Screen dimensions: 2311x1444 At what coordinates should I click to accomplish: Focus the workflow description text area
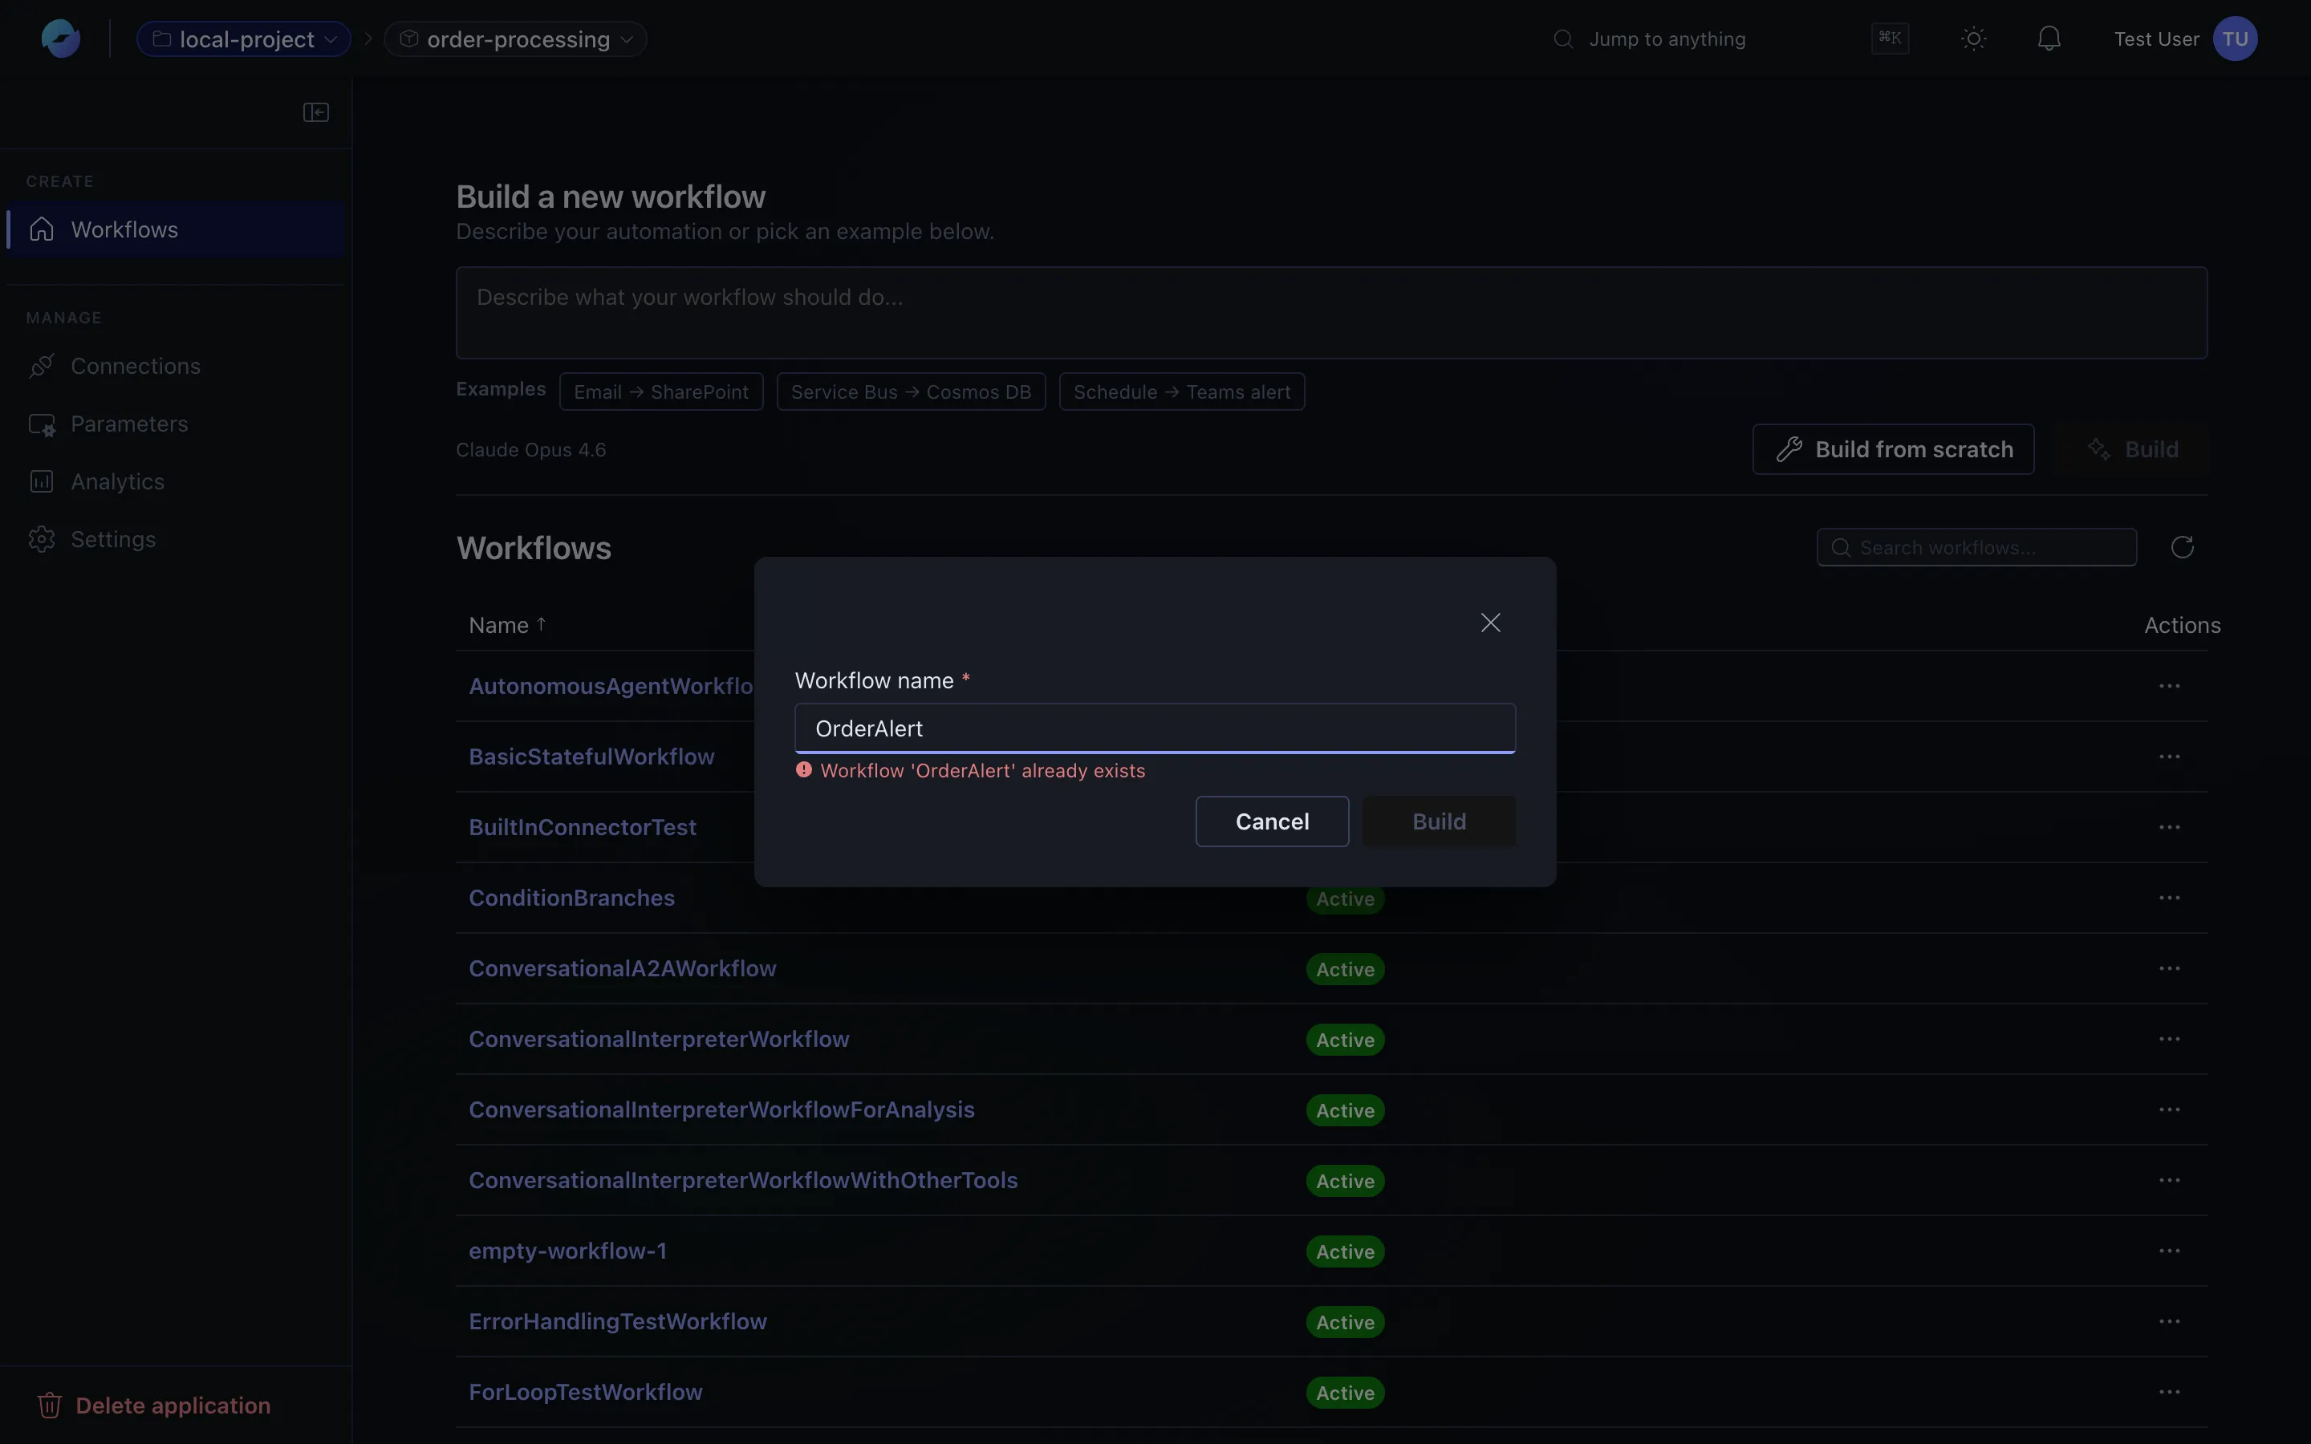tap(1331, 313)
